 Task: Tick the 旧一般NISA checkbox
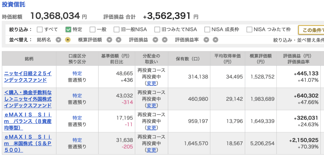coord(116,30)
